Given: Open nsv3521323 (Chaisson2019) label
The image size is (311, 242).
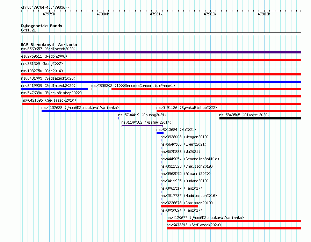Looking at the screenshot, I should point(187,166).
